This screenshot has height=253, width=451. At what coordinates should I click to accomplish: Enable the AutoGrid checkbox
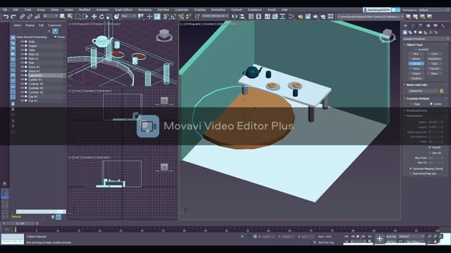[416, 49]
